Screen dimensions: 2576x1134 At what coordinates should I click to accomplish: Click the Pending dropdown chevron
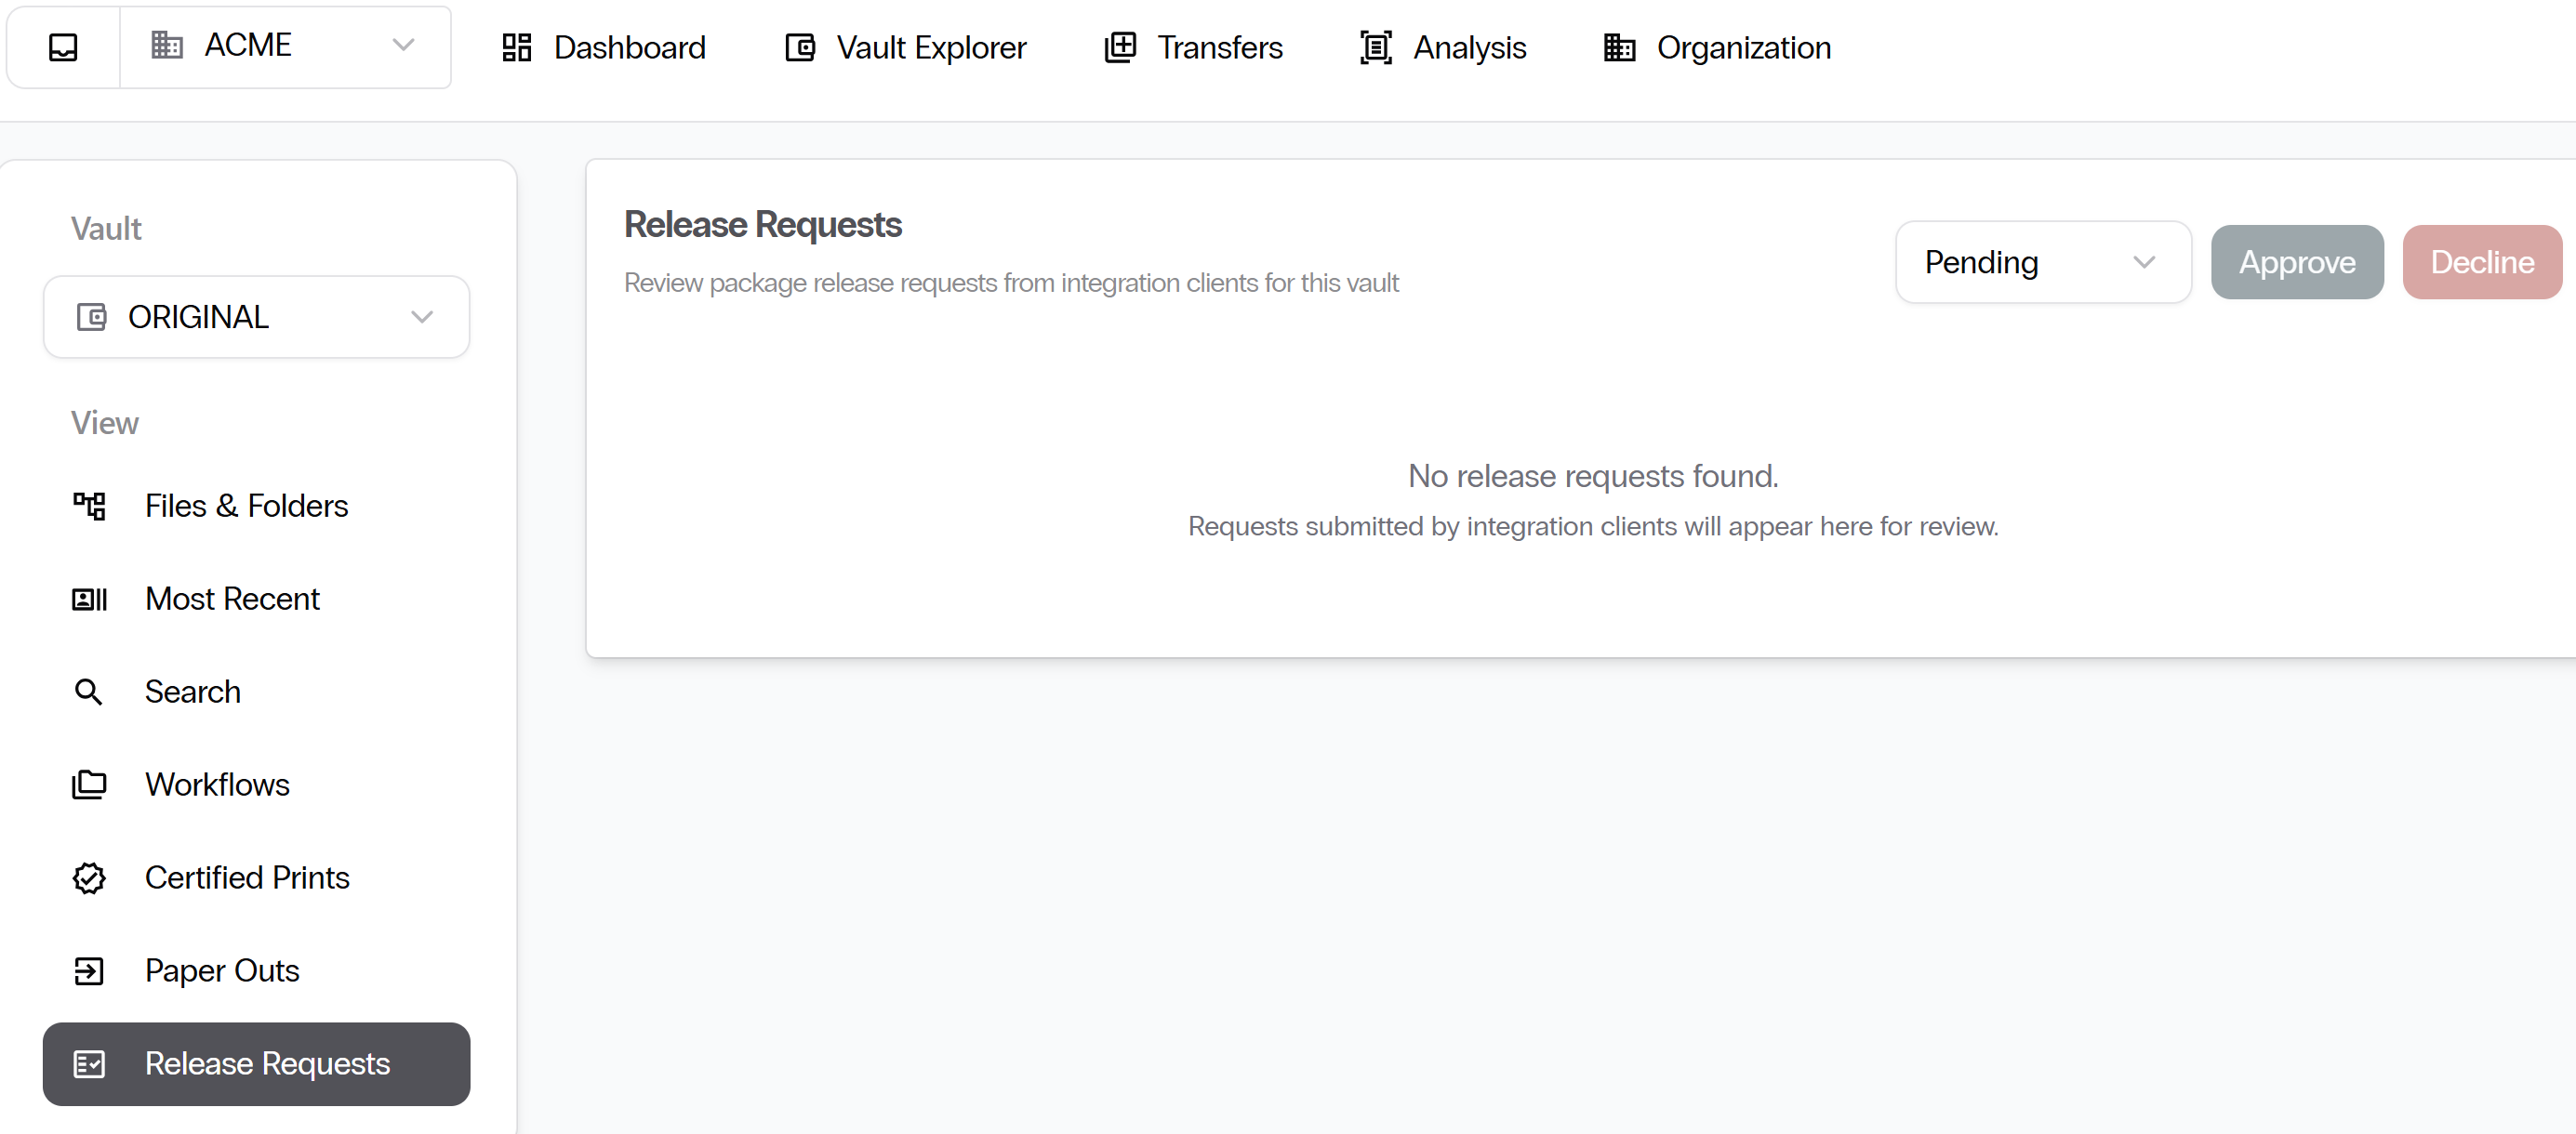[x=2143, y=262]
